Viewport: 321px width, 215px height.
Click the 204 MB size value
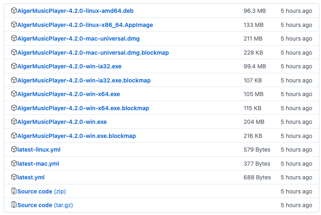coord(254,122)
